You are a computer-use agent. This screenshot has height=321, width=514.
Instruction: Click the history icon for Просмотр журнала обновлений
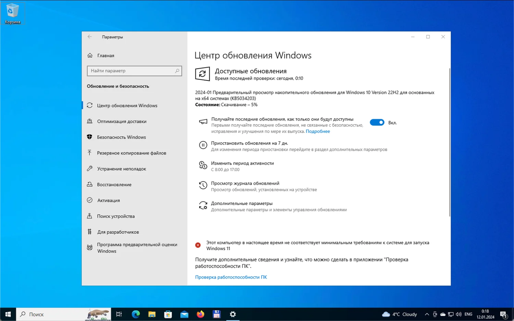click(x=203, y=185)
